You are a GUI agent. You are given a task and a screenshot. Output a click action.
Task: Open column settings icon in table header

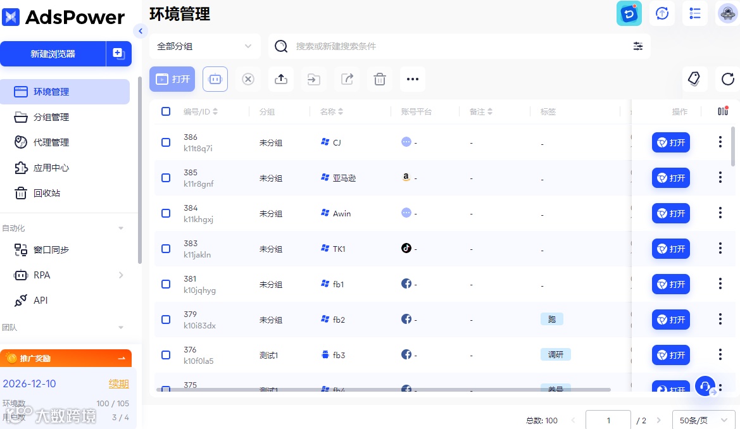click(x=722, y=111)
